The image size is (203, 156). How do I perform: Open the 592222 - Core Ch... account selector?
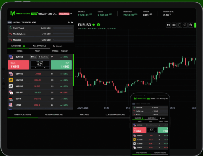(48, 14)
